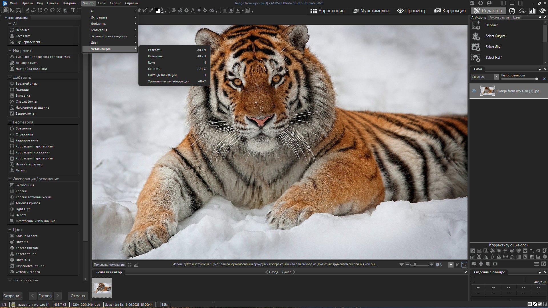548x308 pixels.
Task: Add a Levels adjustment layer (histogram icon)
Action: tap(479, 251)
